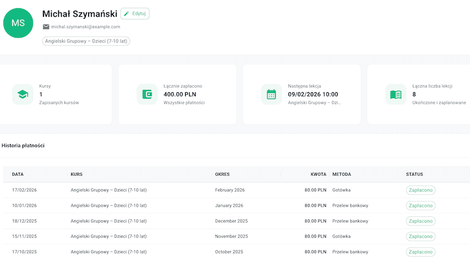Click Zapłacono badge in November 2025 row
Screen dimensions: 470x265
click(x=421, y=236)
